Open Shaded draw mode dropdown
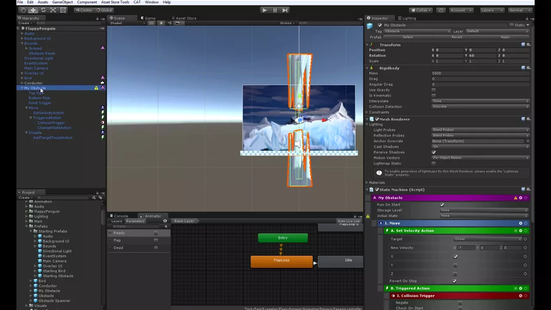This screenshot has height=310, width=551. (127, 23)
